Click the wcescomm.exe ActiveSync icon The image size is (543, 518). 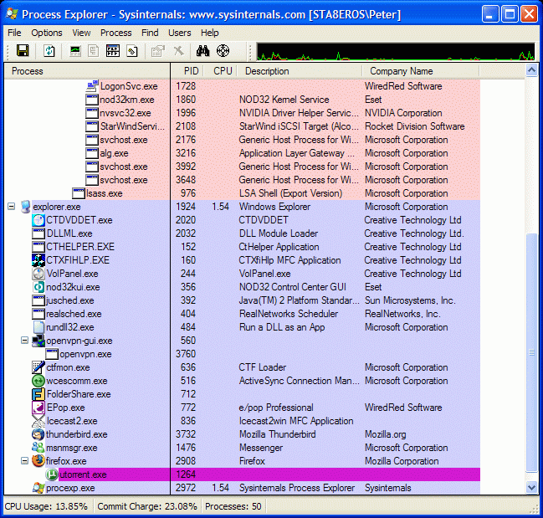click(x=38, y=381)
